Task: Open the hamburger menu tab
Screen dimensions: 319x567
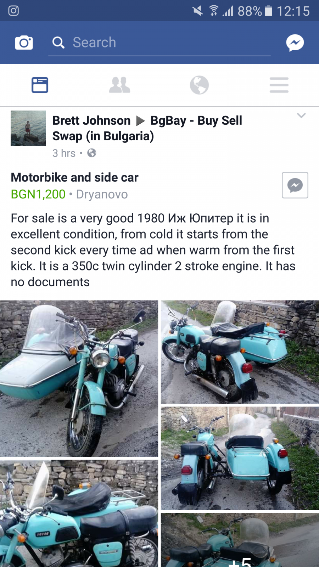Action: click(279, 85)
